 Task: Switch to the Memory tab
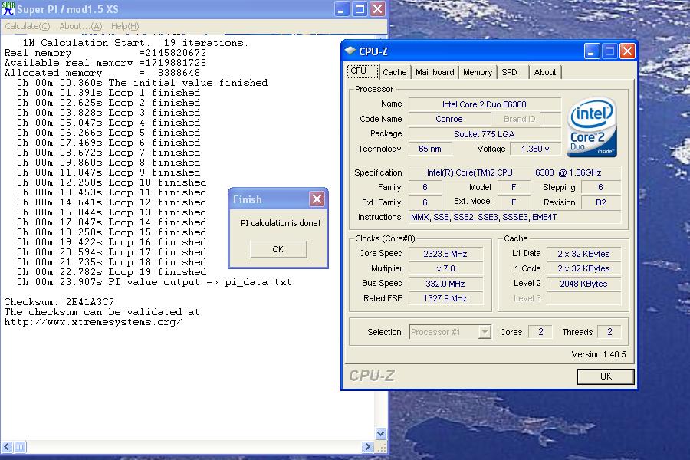pos(478,72)
